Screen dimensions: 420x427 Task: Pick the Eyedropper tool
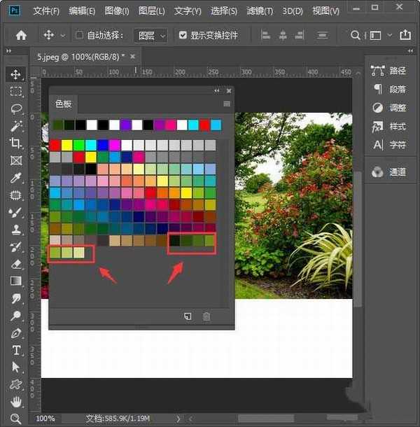15,178
